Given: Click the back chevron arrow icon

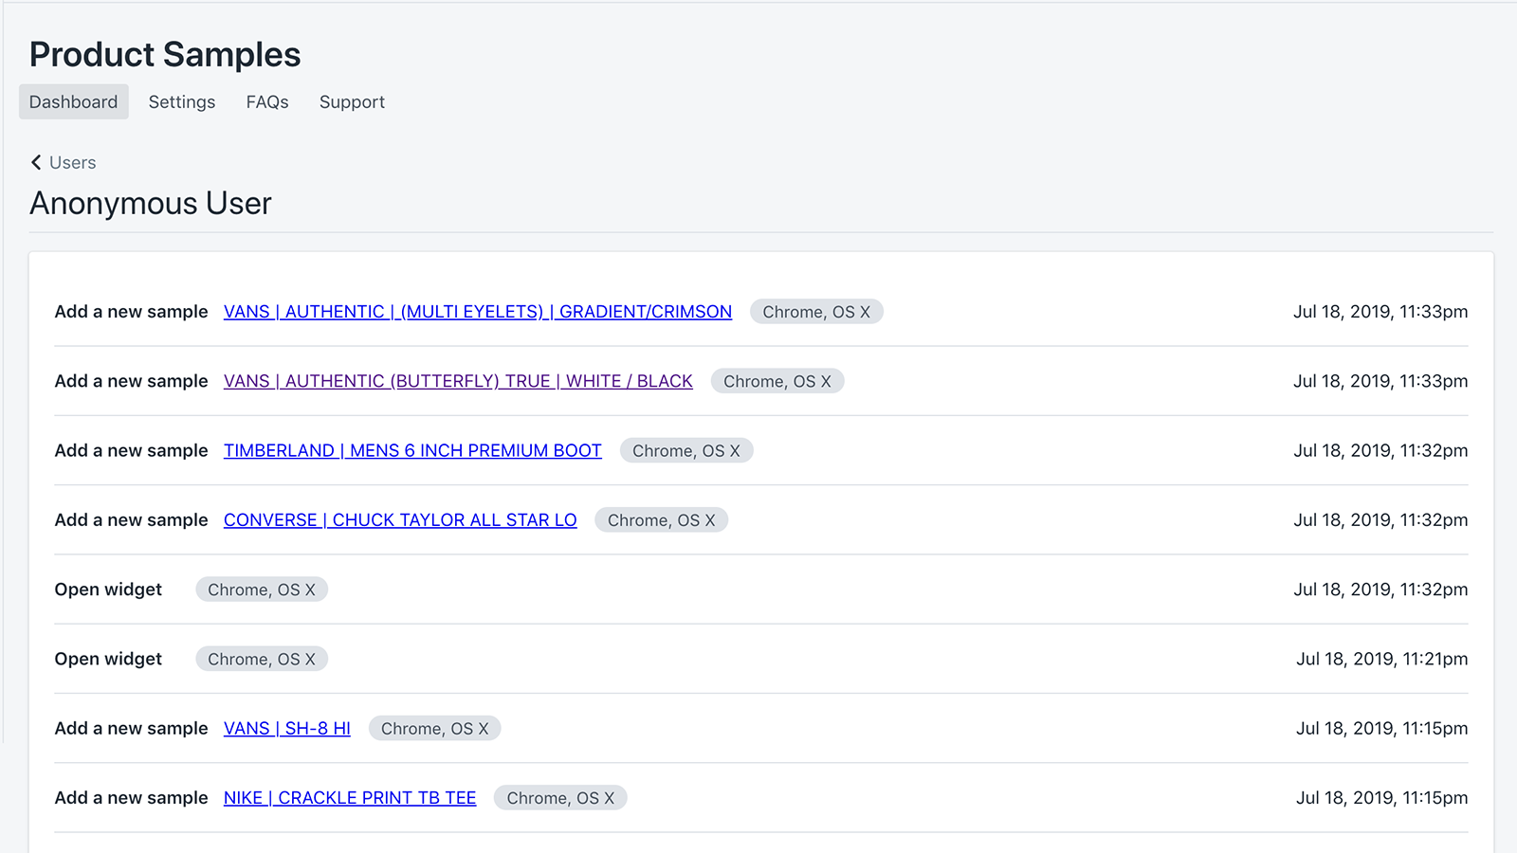Looking at the screenshot, I should (x=36, y=162).
